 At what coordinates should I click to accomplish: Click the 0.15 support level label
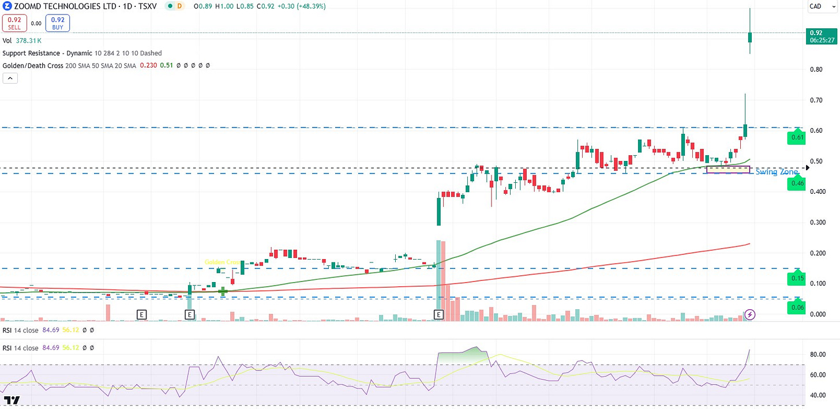tap(797, 279)
